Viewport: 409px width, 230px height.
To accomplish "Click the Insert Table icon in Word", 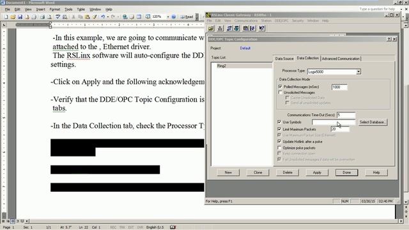I will (139, 17).
